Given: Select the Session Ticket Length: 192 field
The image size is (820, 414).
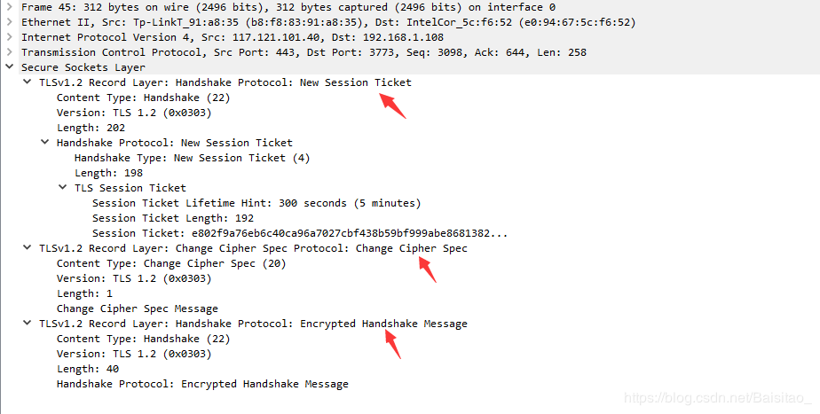Looking at the screenshot, I should coord(172,218).
